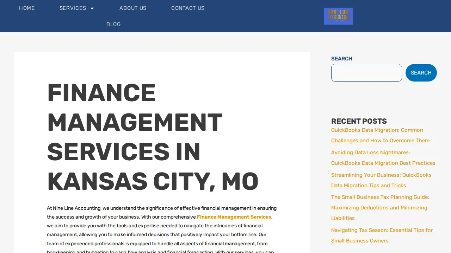Click the intro paragraph about Nine Line Accounting
The image size is (451, 253).
pyautogui.click(x=162, y=229)
